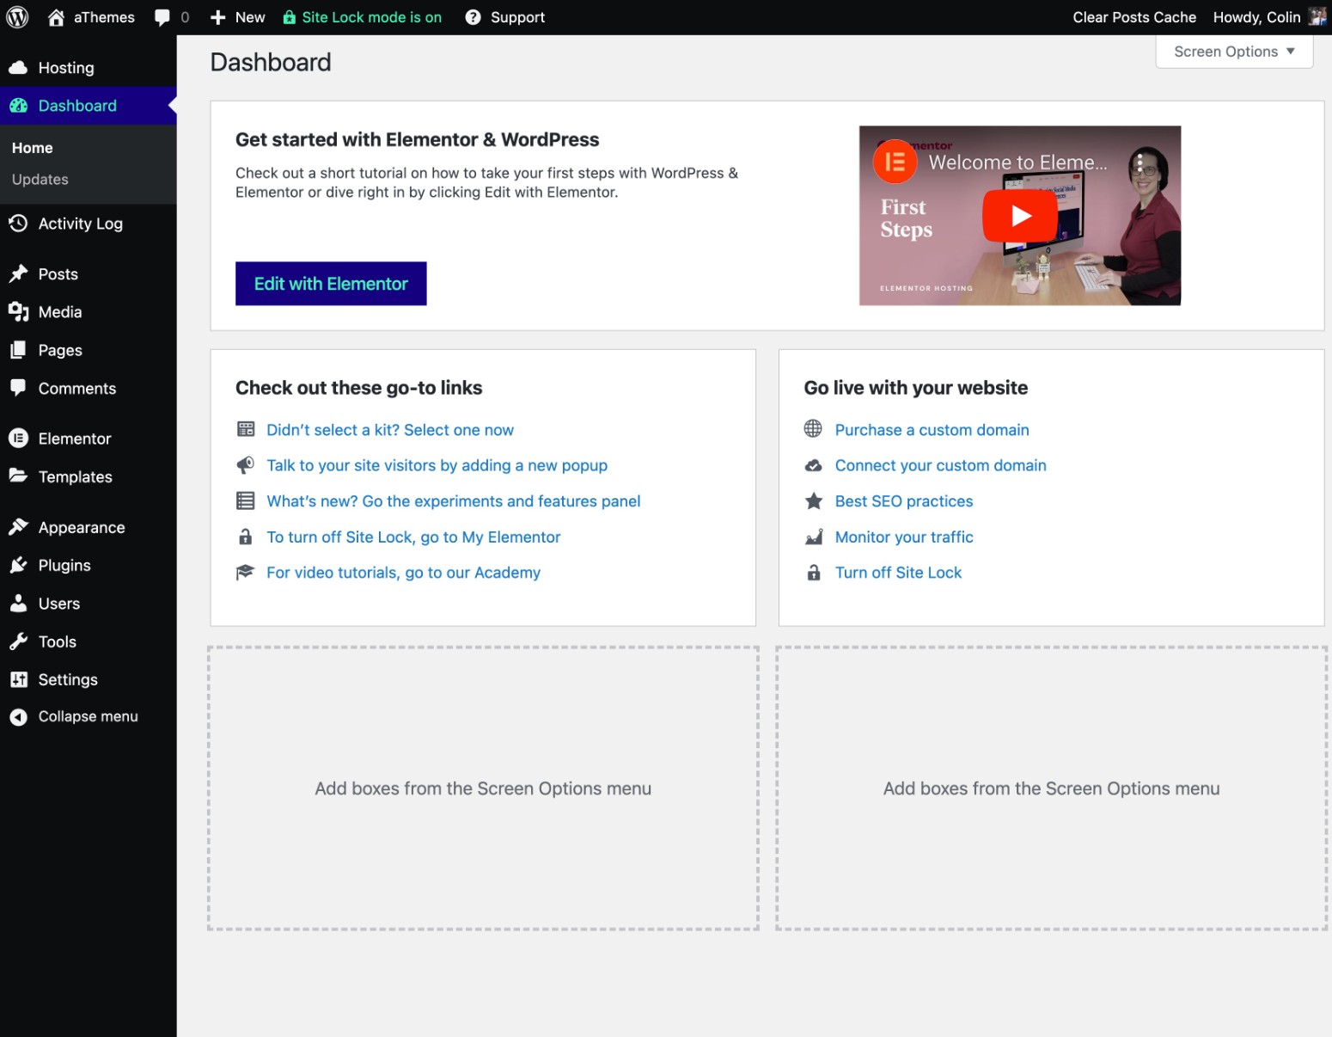Click the Support question mark icon
The height and width of the screenshot is (1037, 1332).
tap(473, 17)
